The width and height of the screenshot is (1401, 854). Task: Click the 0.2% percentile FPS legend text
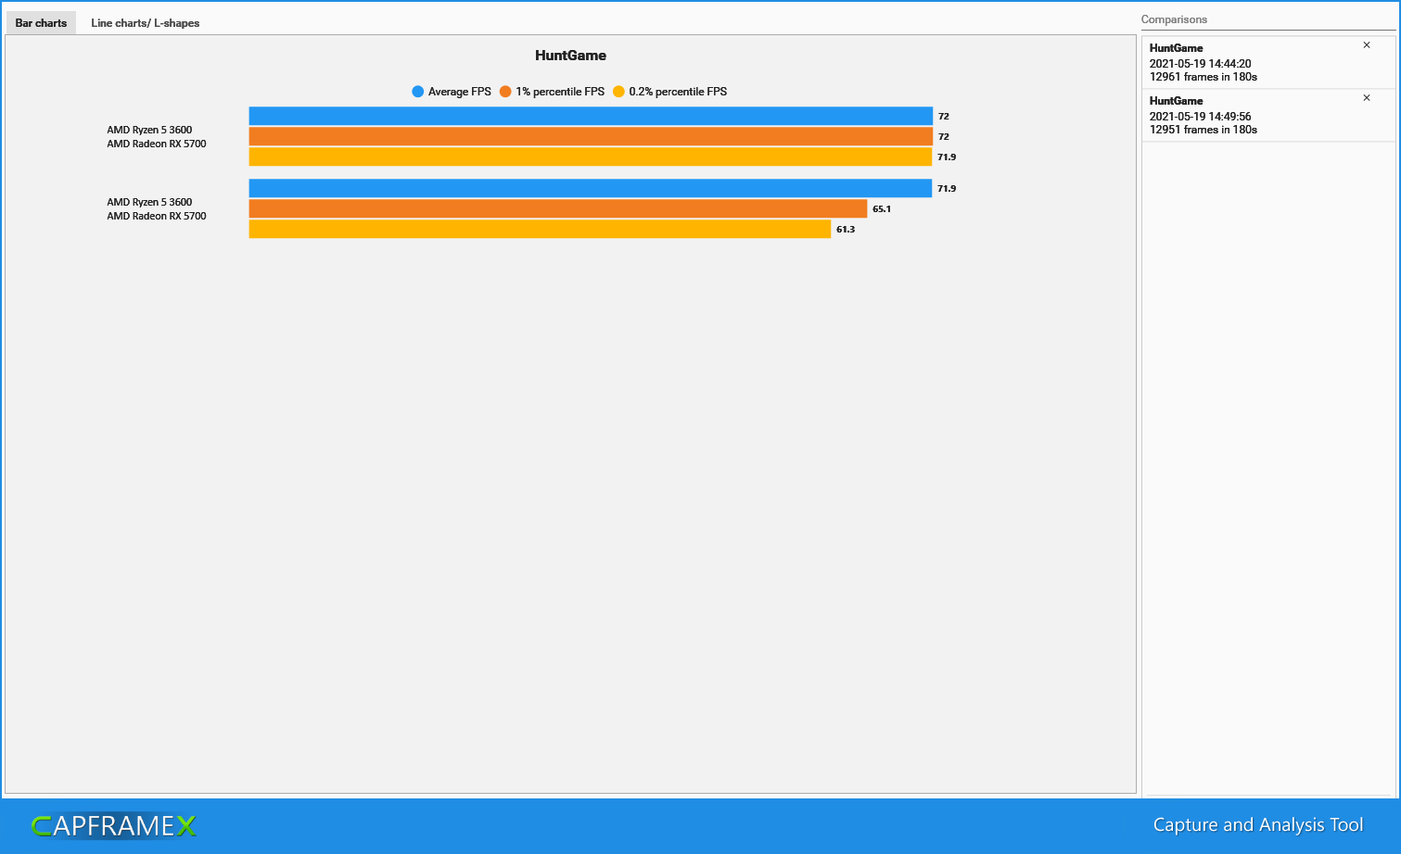(678, 92)
